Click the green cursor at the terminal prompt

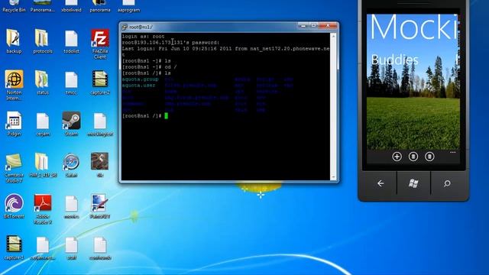pos(167,115)
